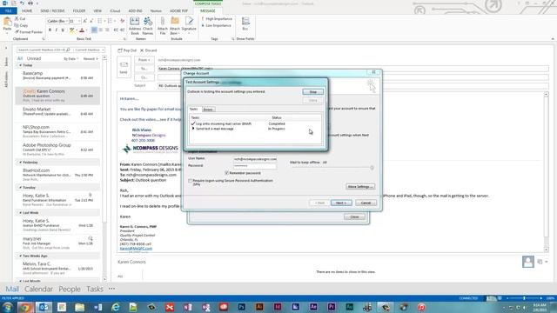The height and width of the screenshot is (313, 557).
Task: Click the Photoshop icon in taskbar
Action: 242,307
